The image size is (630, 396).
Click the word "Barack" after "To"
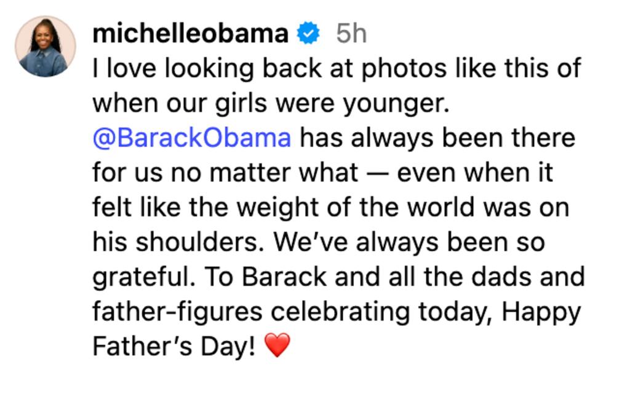[284, 277]
